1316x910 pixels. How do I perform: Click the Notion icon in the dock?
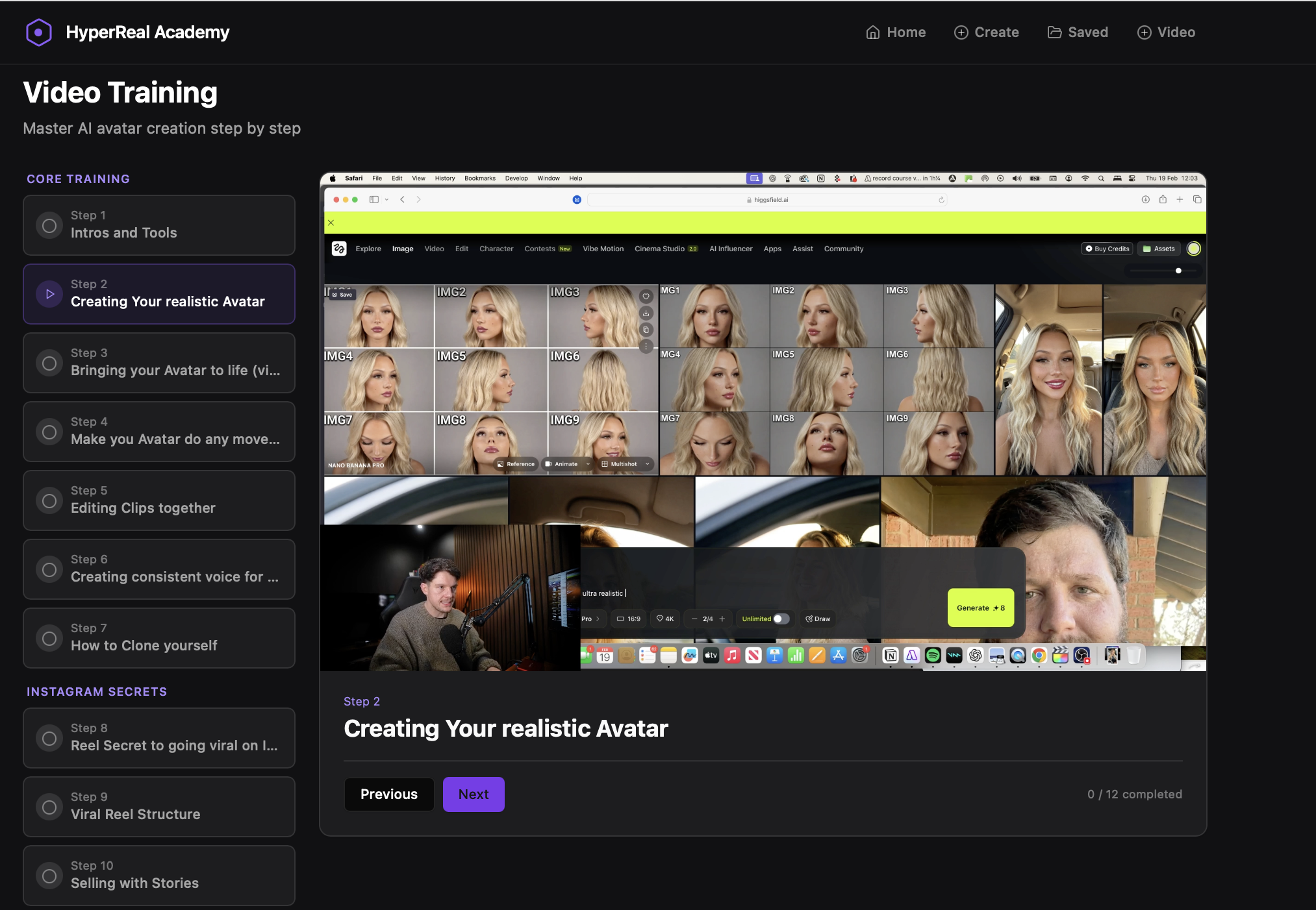[x=891, y=656]
